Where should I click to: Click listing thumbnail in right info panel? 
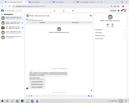click(110, 17)
